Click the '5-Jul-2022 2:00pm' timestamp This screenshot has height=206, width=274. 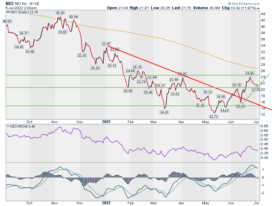21,8
